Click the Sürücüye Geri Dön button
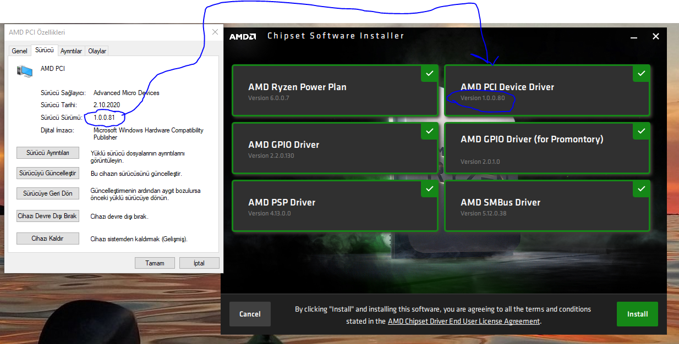 [48, 193]
